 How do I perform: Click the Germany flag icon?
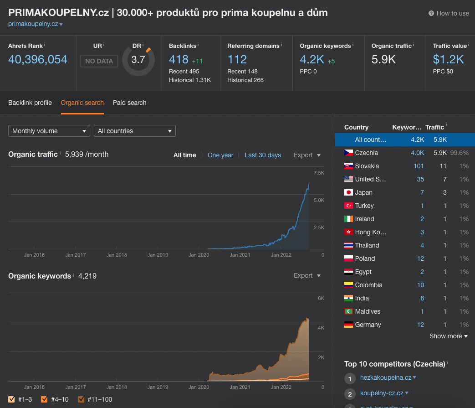pos(348,325)
